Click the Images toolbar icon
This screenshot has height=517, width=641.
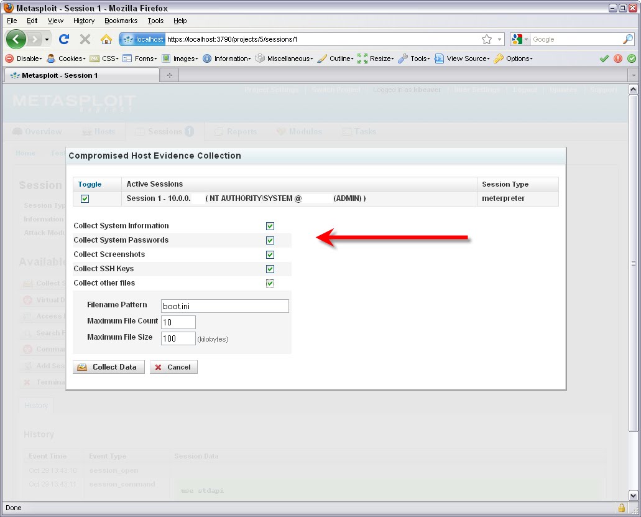pos(166,58)
